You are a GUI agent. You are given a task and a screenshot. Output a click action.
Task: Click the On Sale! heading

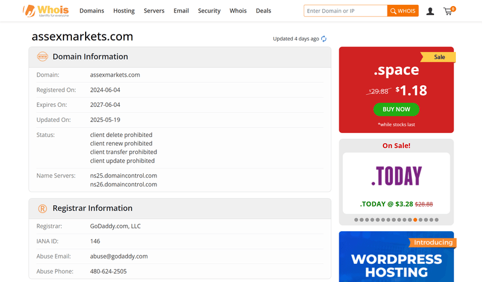coord(396,146)
